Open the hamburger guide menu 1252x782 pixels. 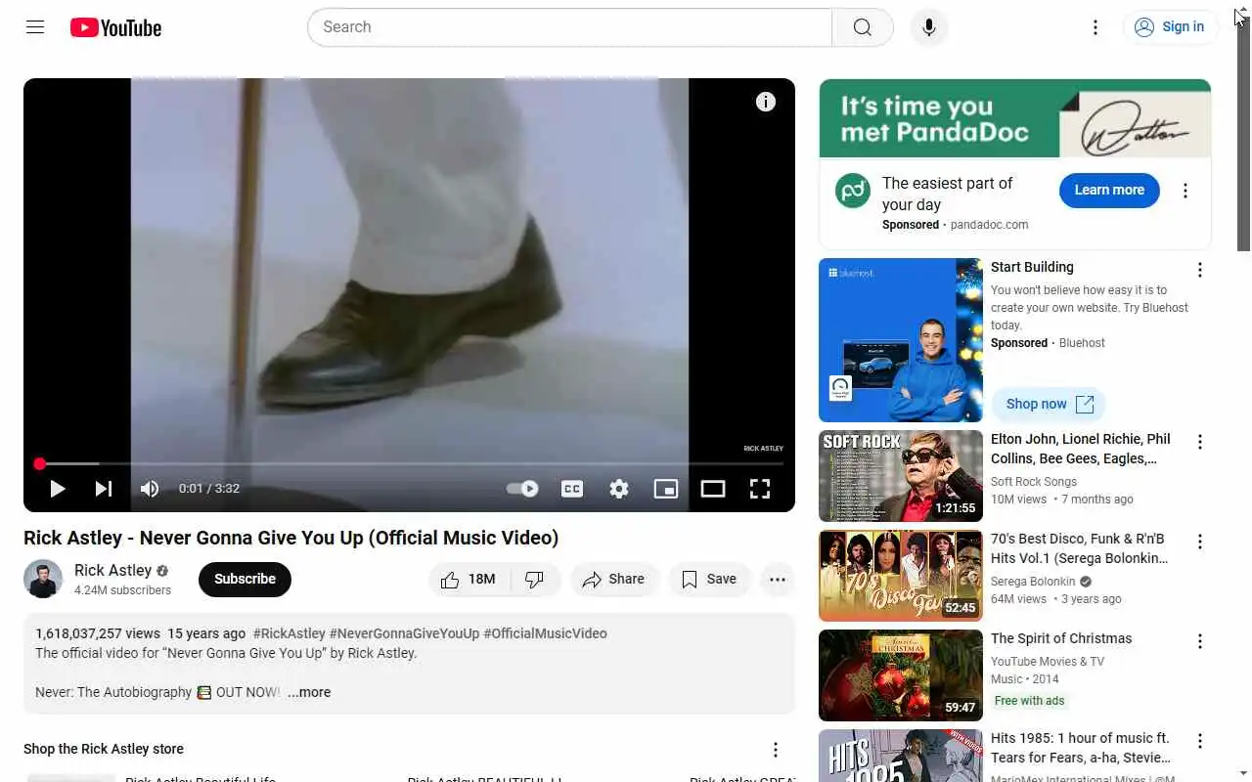(x=35, y=27)
